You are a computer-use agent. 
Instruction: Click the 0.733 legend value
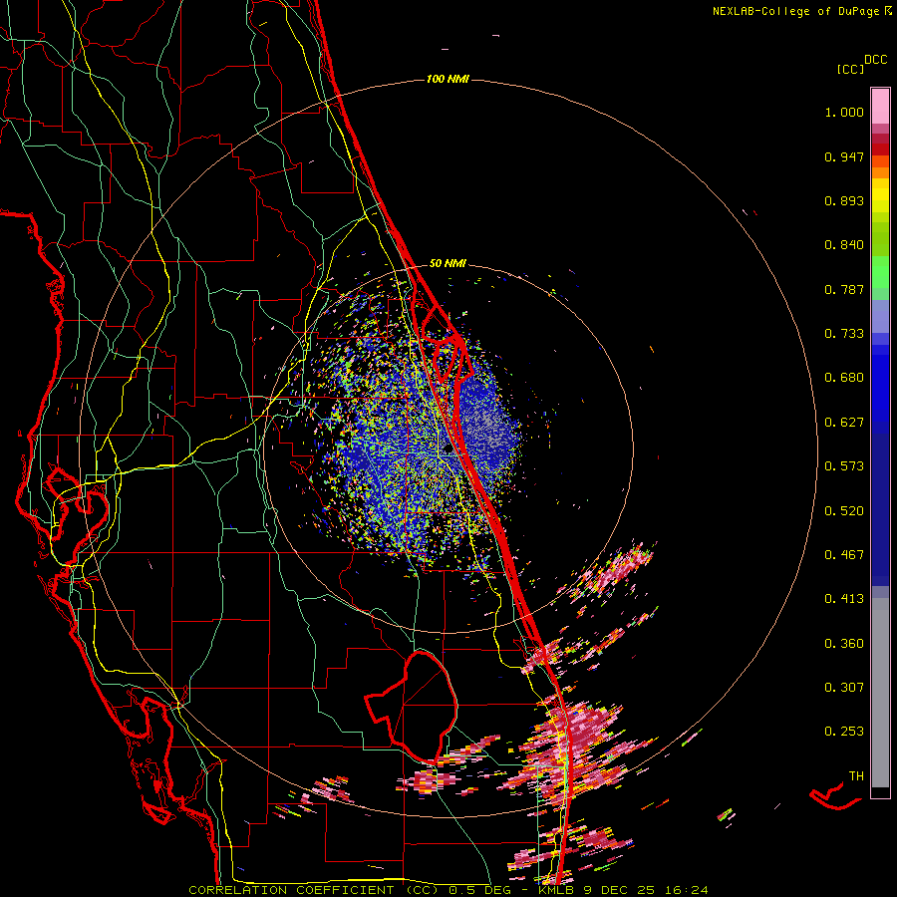[844, 334]
